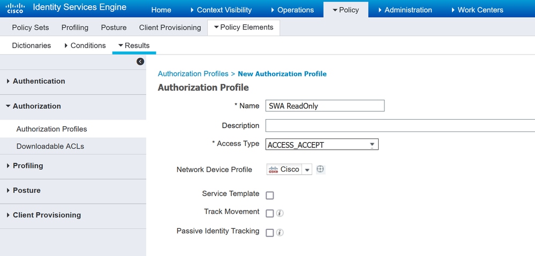Open the Policy menu
The height and width of the screenshot is (256, 535).
[345, 10]
